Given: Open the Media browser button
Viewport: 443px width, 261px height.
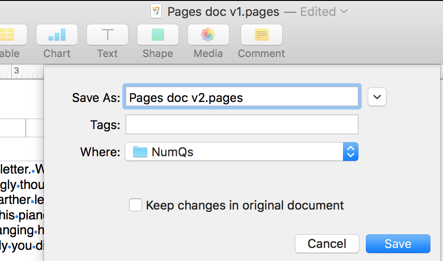Looking at the screenshot, I should coord(208,35).
